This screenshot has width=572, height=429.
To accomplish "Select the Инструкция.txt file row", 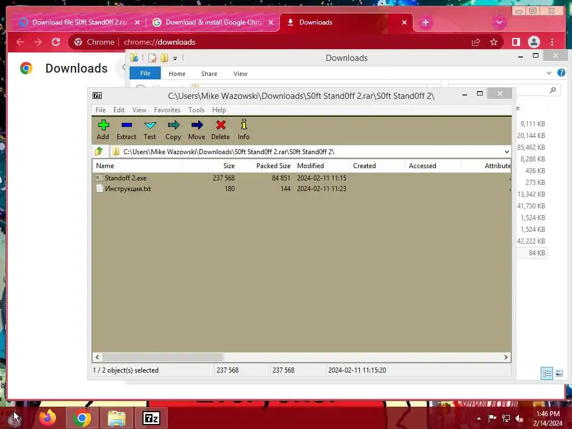I will 301,189.
